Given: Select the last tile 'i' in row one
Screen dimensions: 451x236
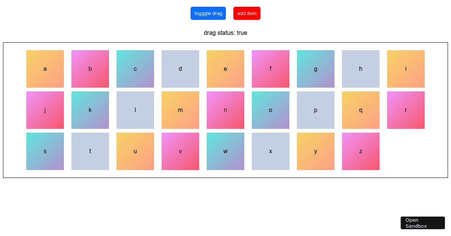Looking at the screenshot, I should [406, 69].
